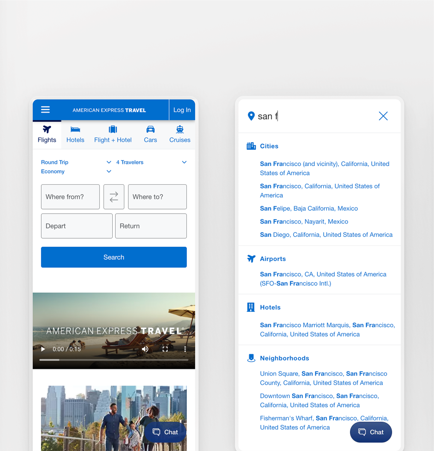Clear the search with X icon
The image size is (434, 451).
(383, 116)
